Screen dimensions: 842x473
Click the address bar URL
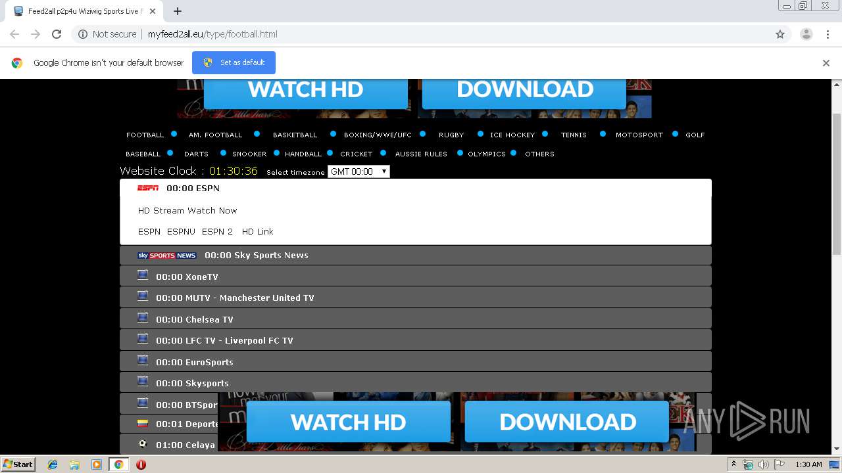click(x=212, y=34)
